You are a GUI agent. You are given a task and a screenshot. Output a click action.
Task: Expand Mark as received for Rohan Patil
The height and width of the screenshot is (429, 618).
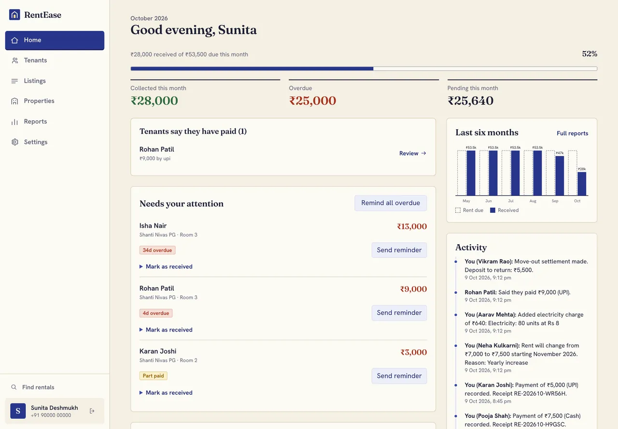pos(166,330)
